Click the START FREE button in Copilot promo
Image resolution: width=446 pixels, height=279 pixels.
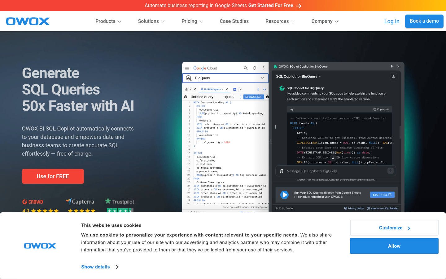pos(382,195)
